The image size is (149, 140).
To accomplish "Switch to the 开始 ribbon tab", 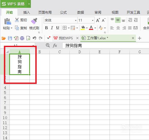I will [x=9, y=12].
